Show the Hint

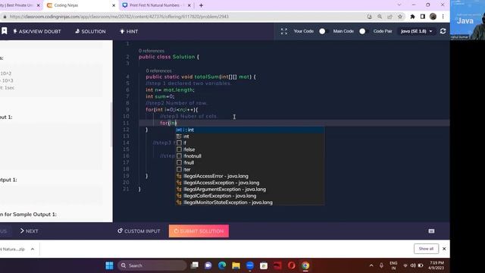[x=129, y=31]
